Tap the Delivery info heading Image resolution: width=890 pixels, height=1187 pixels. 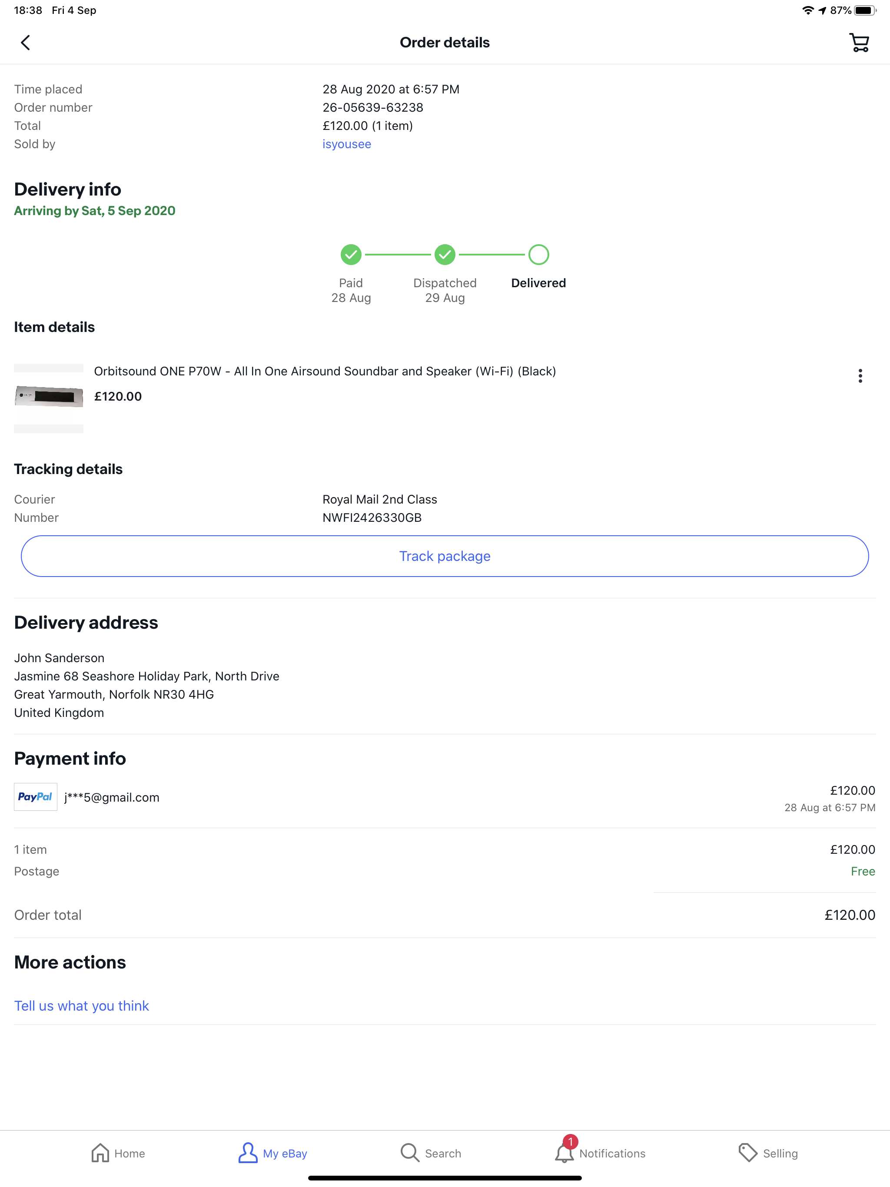pyautogui.click(x=68, y=189)
